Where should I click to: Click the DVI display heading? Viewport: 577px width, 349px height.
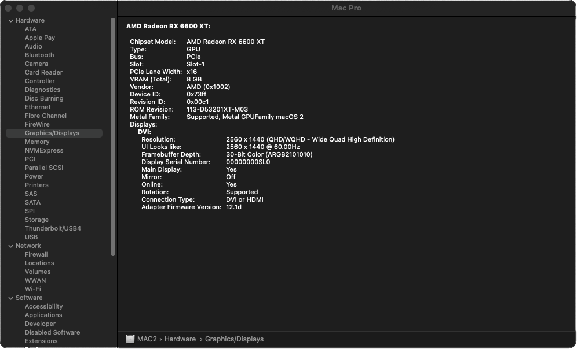tap(144, 132)
